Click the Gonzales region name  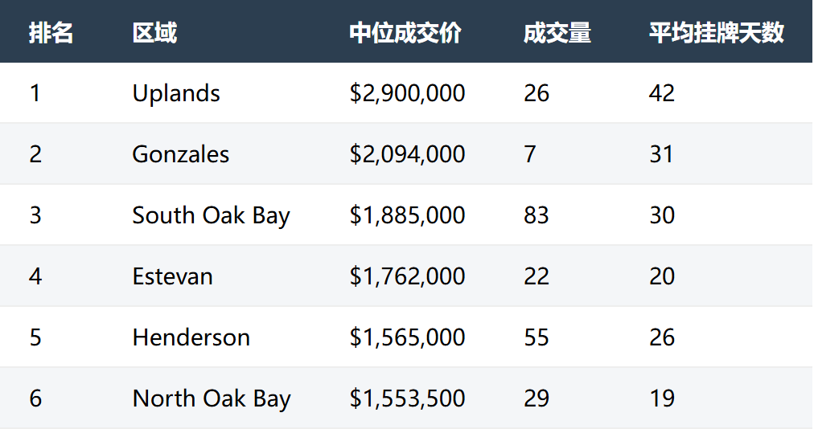tap(180, 154)
